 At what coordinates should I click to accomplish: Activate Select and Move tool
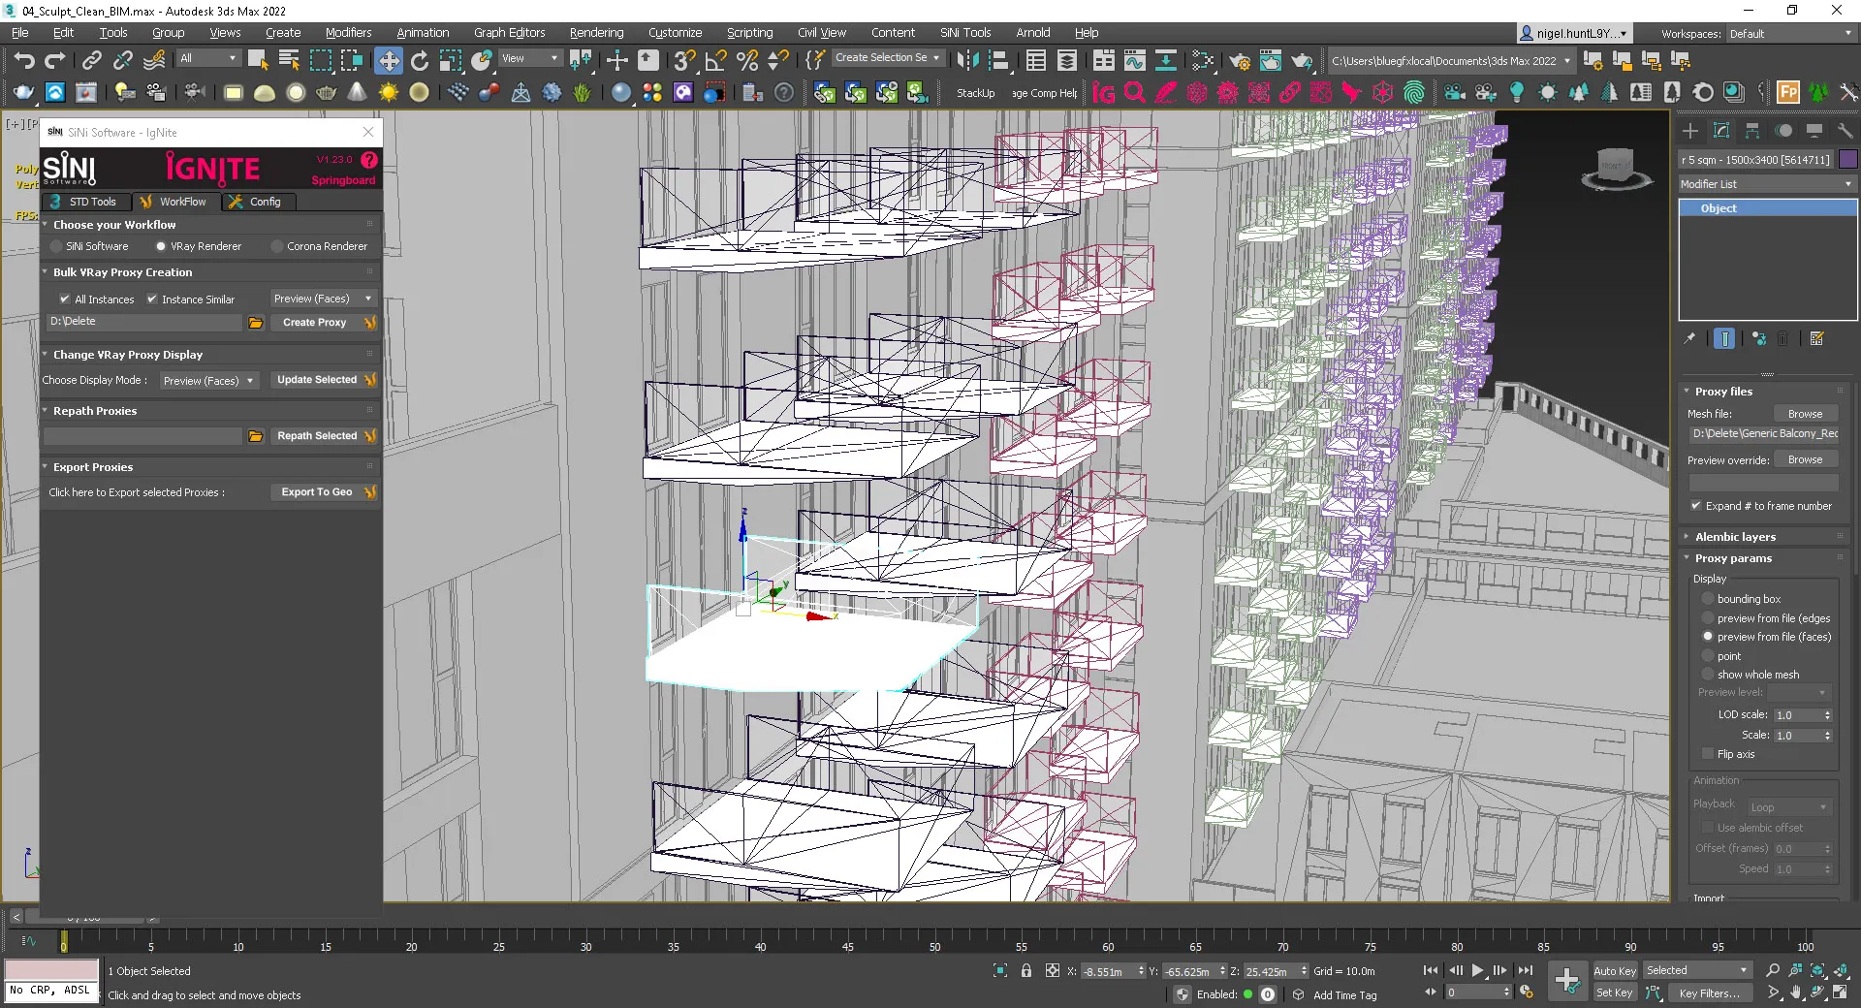click(x=388, y=61)
